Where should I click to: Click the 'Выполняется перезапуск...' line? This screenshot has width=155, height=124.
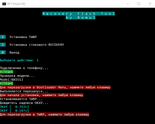[24, 91]
